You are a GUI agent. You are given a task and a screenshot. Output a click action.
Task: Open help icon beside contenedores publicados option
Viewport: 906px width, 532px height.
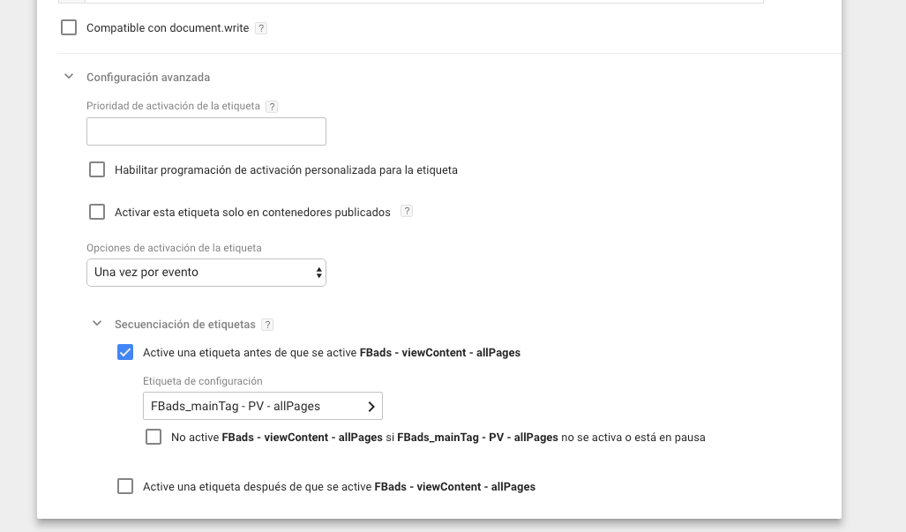pos(407,212)
